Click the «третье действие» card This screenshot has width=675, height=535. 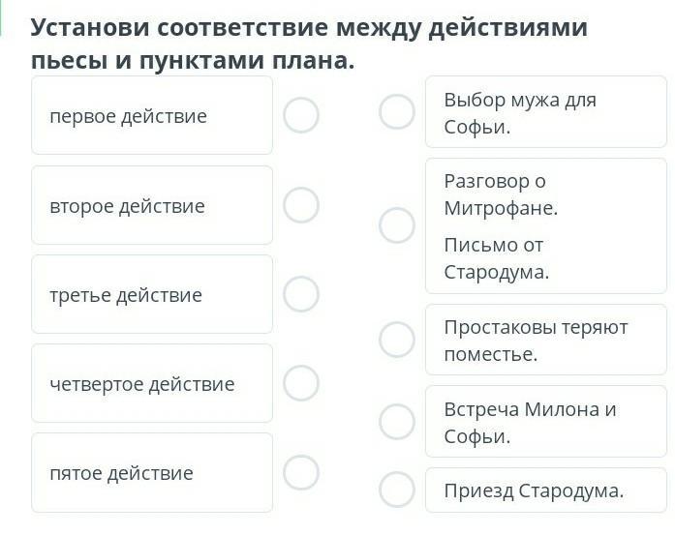click(152, 294)
